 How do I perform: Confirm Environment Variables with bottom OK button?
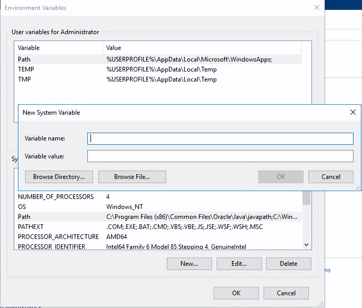pyautogui.click(x=236, y=293)
